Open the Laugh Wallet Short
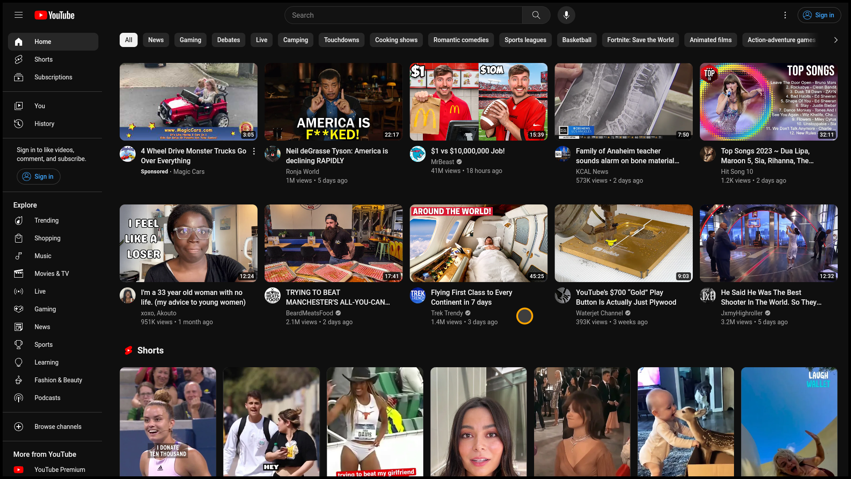The height and width of the screenshot is (479, 851). coord(789,422)
